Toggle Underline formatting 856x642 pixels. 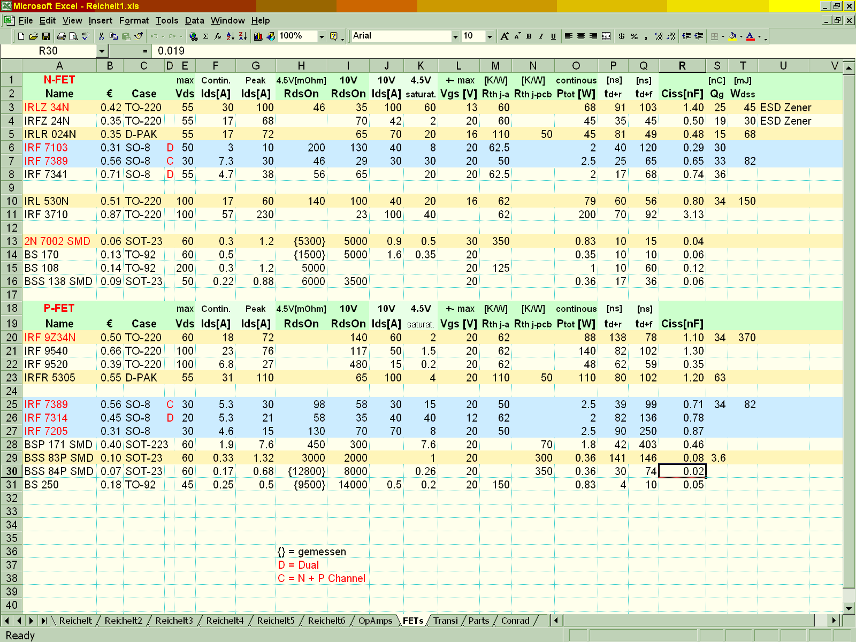[x=553, y=36]
